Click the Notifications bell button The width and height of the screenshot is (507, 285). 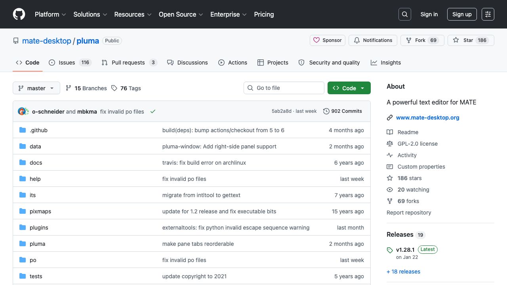coord(373,40)
